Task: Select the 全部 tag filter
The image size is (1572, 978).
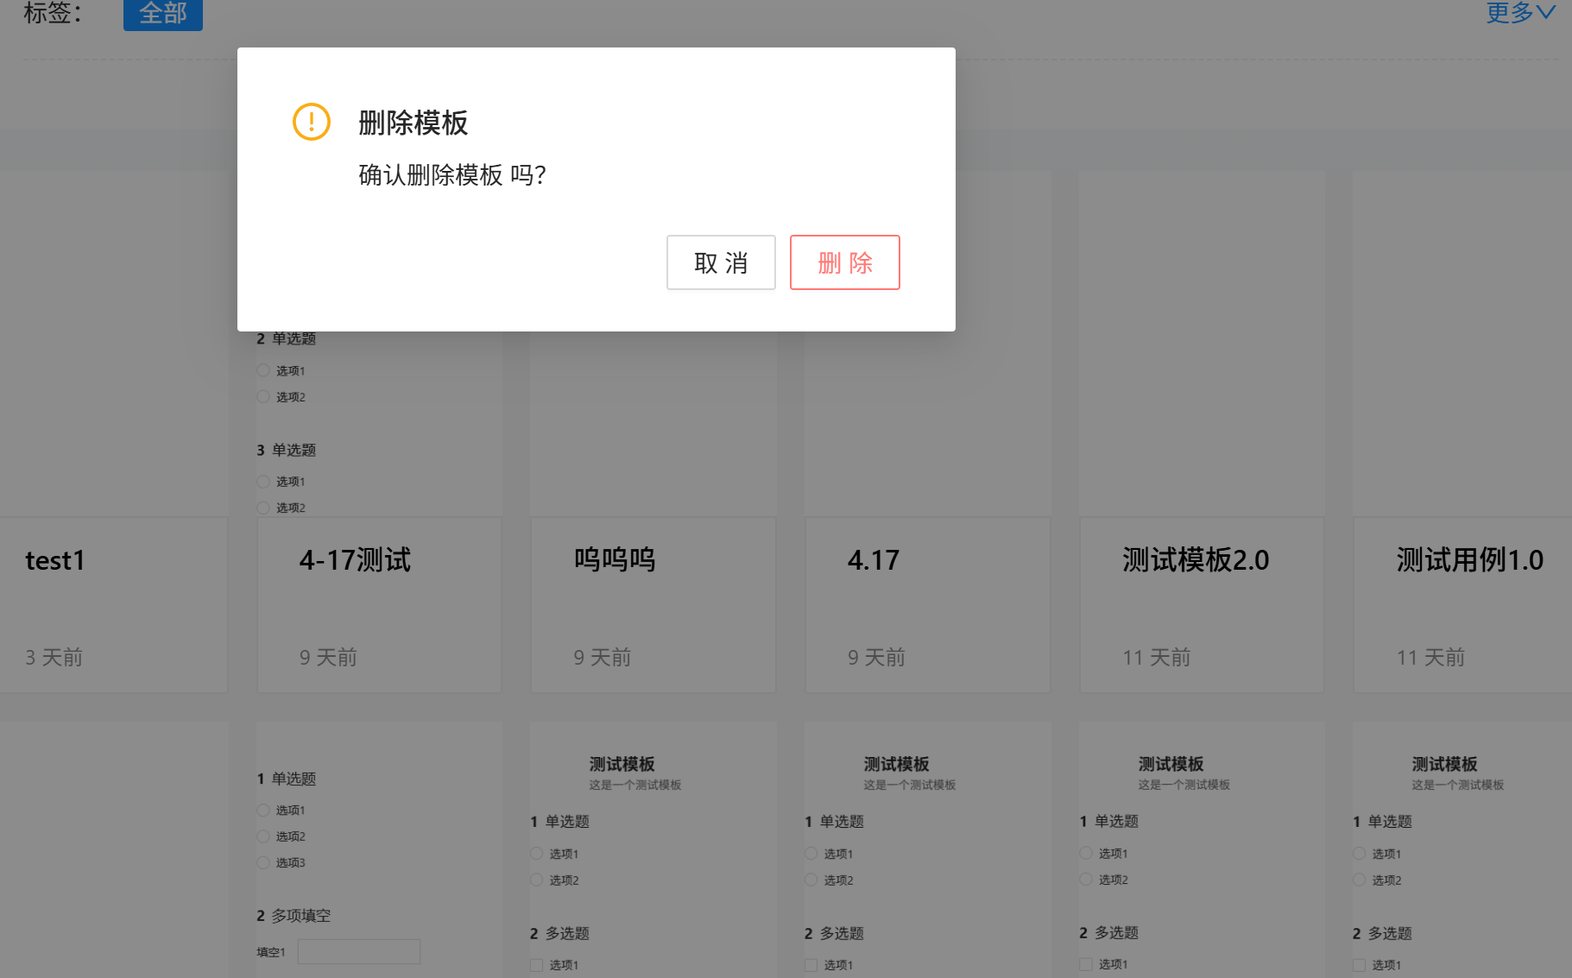Action: pyautogui.click(x=163, y=14)
